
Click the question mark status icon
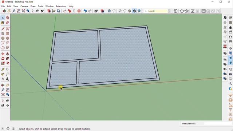point(3,128)
